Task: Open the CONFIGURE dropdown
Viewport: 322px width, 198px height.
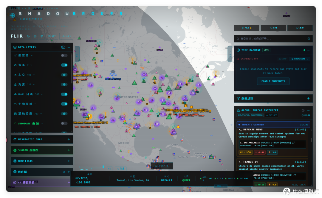Action: point(300,59)
